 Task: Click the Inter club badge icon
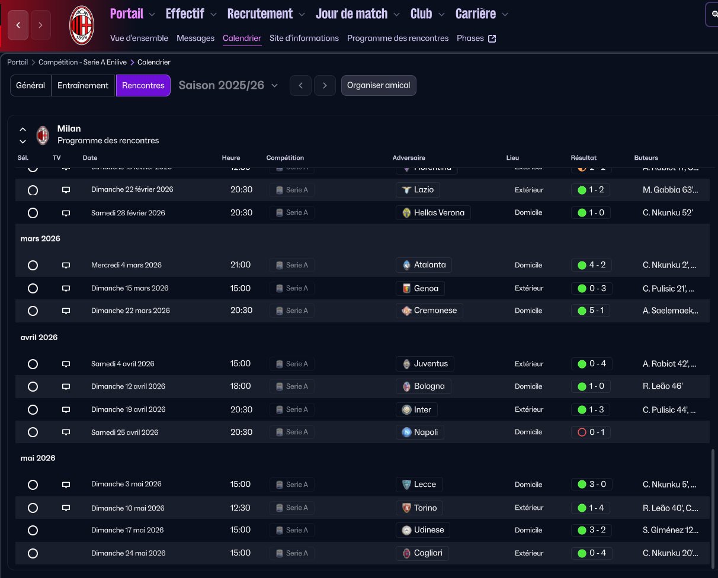point(406,409)
